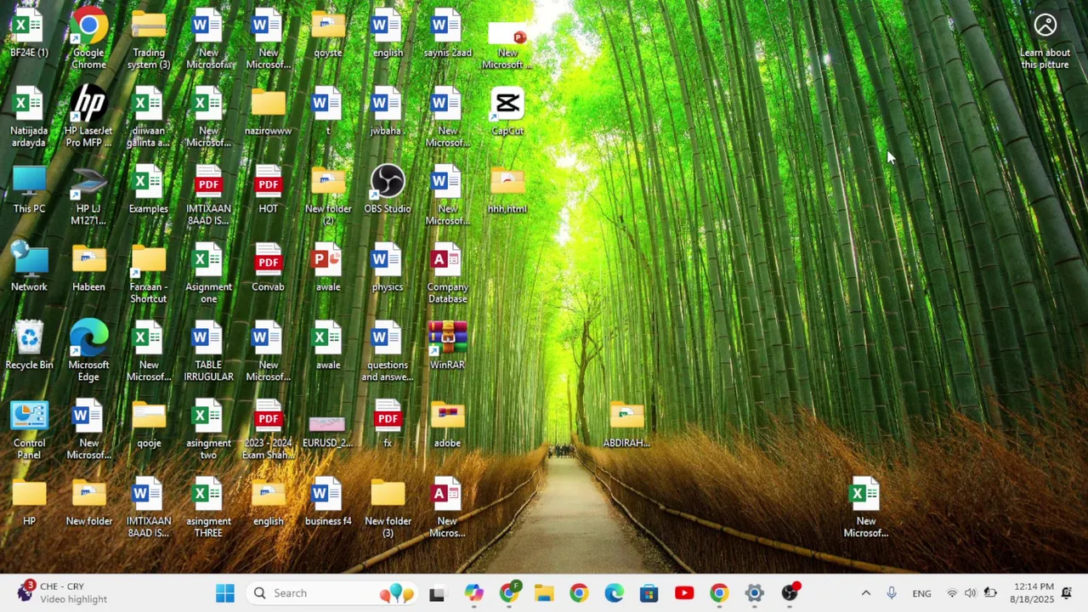
Task: Open Microsoft Edge from the taskbar
Action: [614, 593]
